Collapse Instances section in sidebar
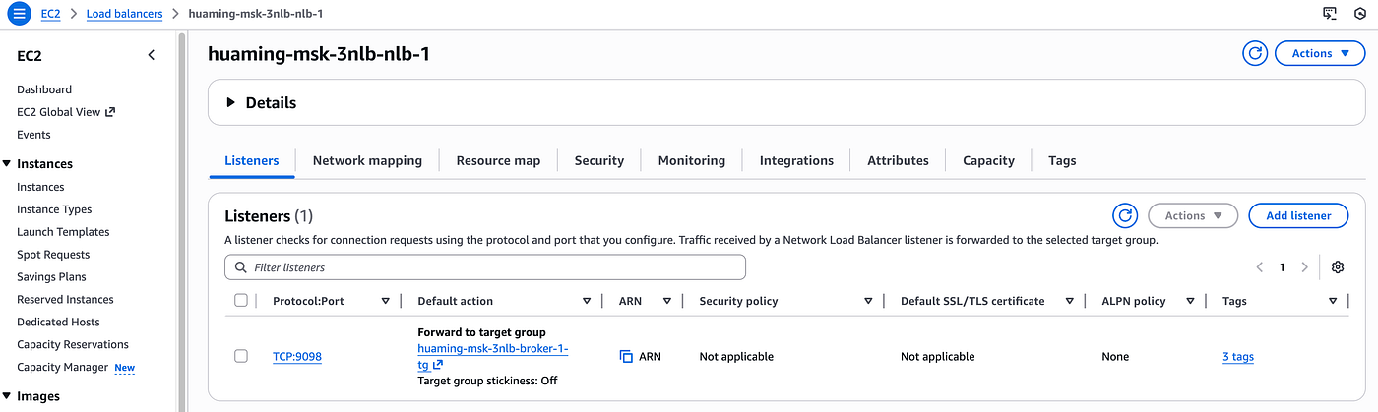The image size is (1378, 412). pos(7,164)
